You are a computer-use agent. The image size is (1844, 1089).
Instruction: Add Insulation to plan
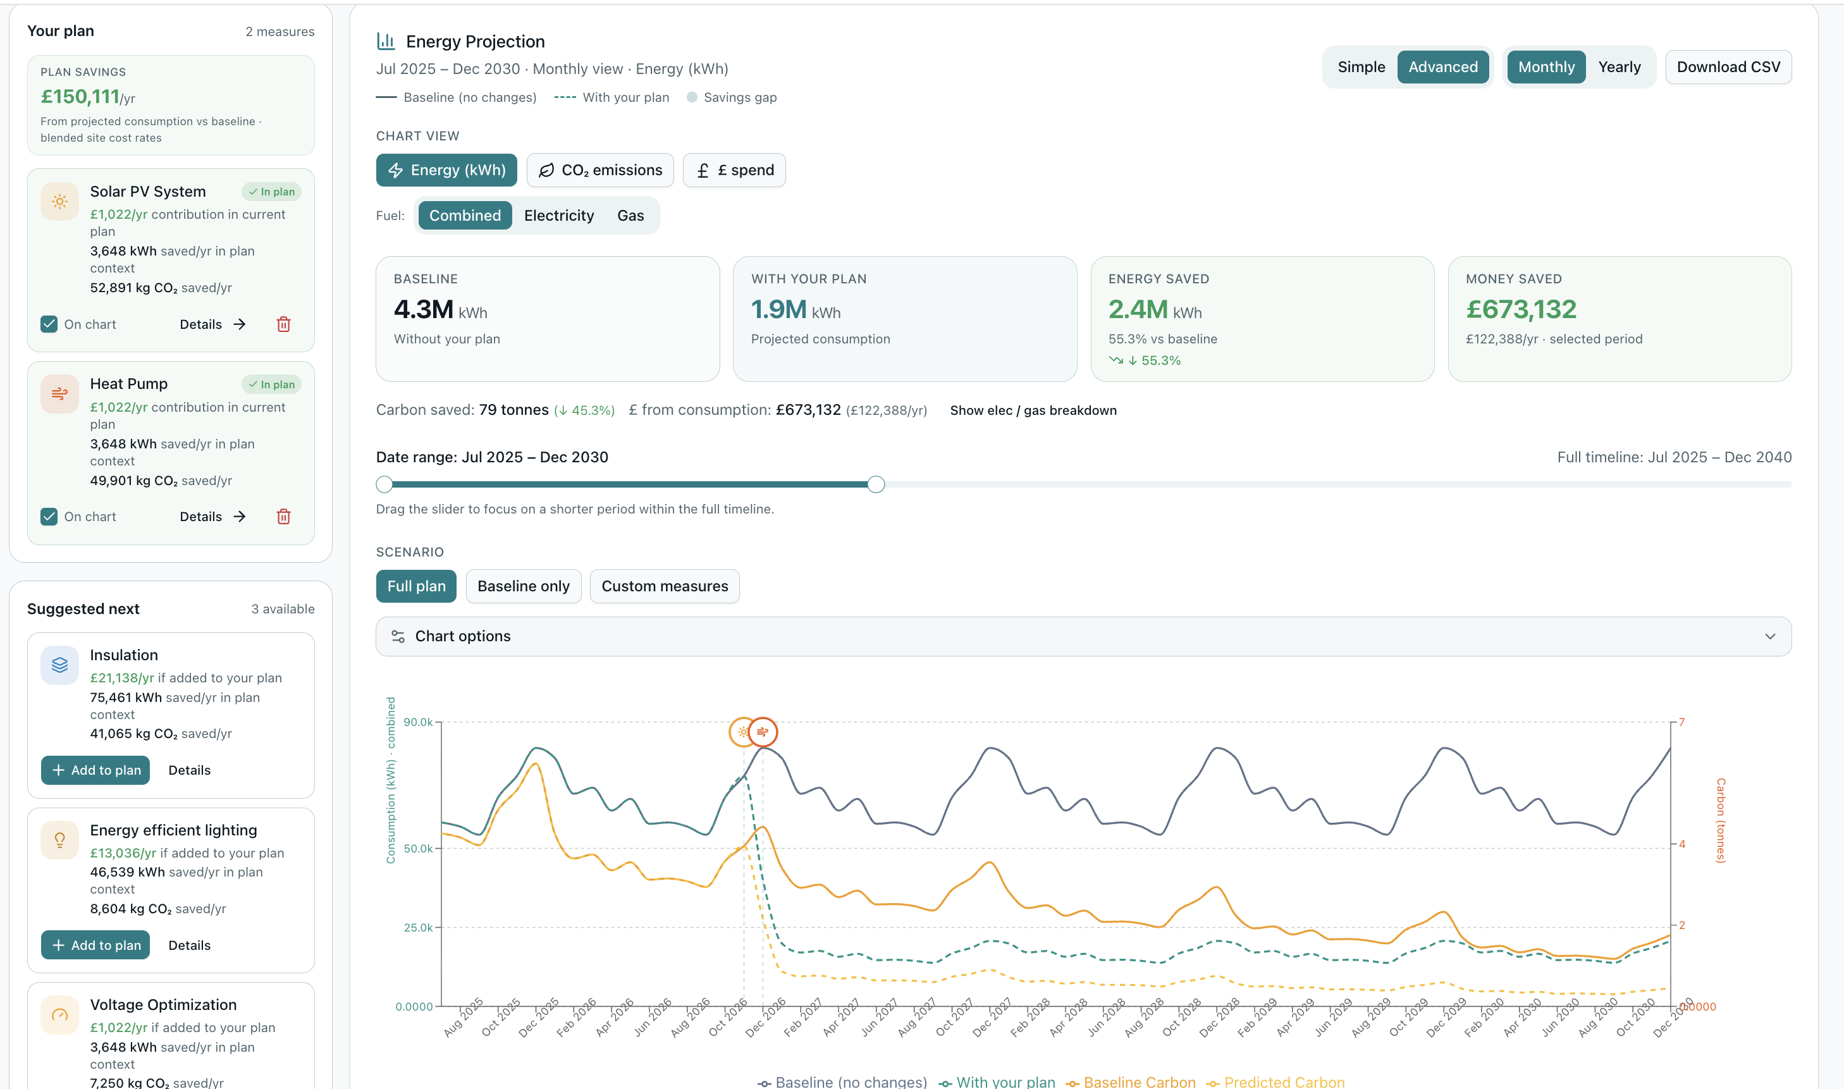95,770
